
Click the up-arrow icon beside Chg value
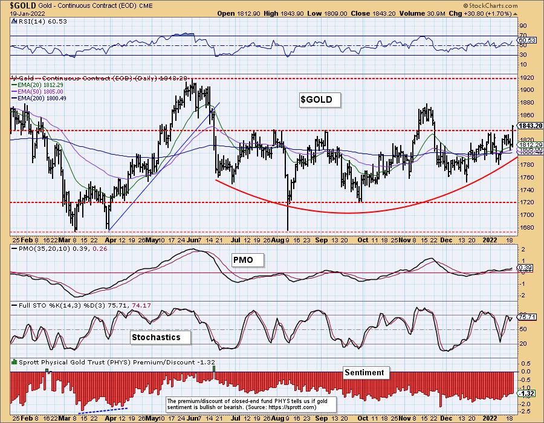coord(515,14)
